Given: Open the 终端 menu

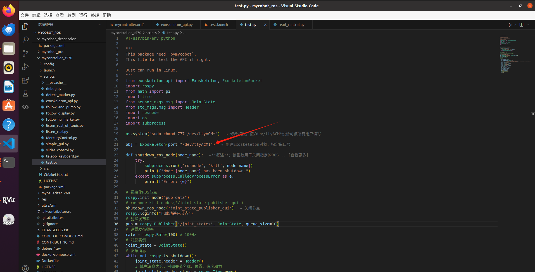Looking at the screenshot, I should 95,15.
